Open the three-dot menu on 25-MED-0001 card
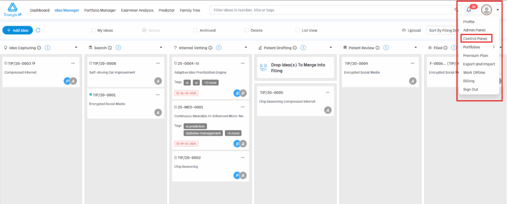 pyautogui.click(x=242, y=107)
